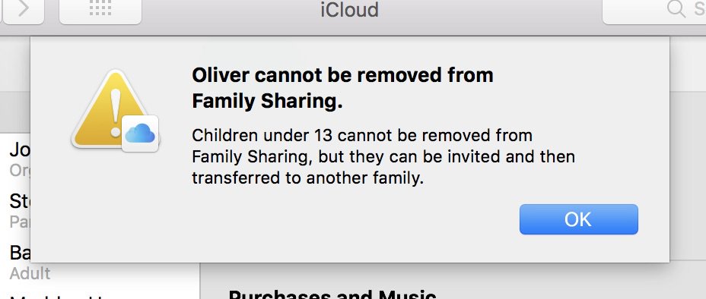
Task: Click the search magnifier icon
Action: tap(676, 9)
